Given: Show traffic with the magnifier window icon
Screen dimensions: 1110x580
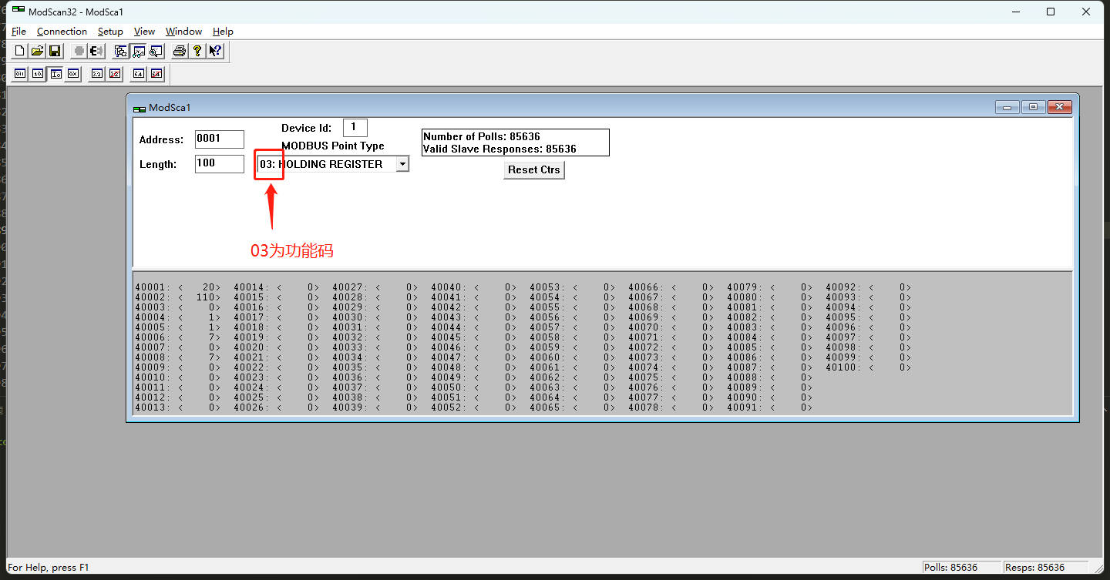Looking at the screenshot, I should [156, 51].
